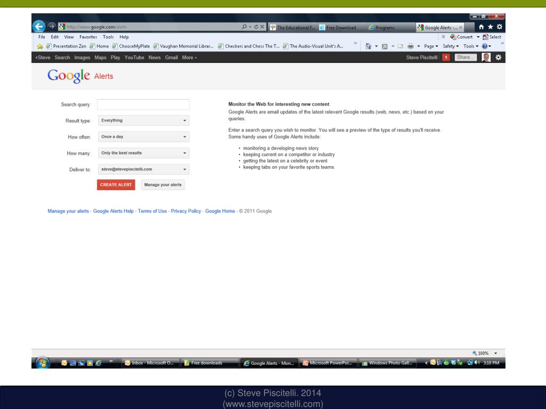Image resolution: width=546 pixels, height=409 pixels.
Task: Open the Favorites menu
Action: [x=88, y=37]
